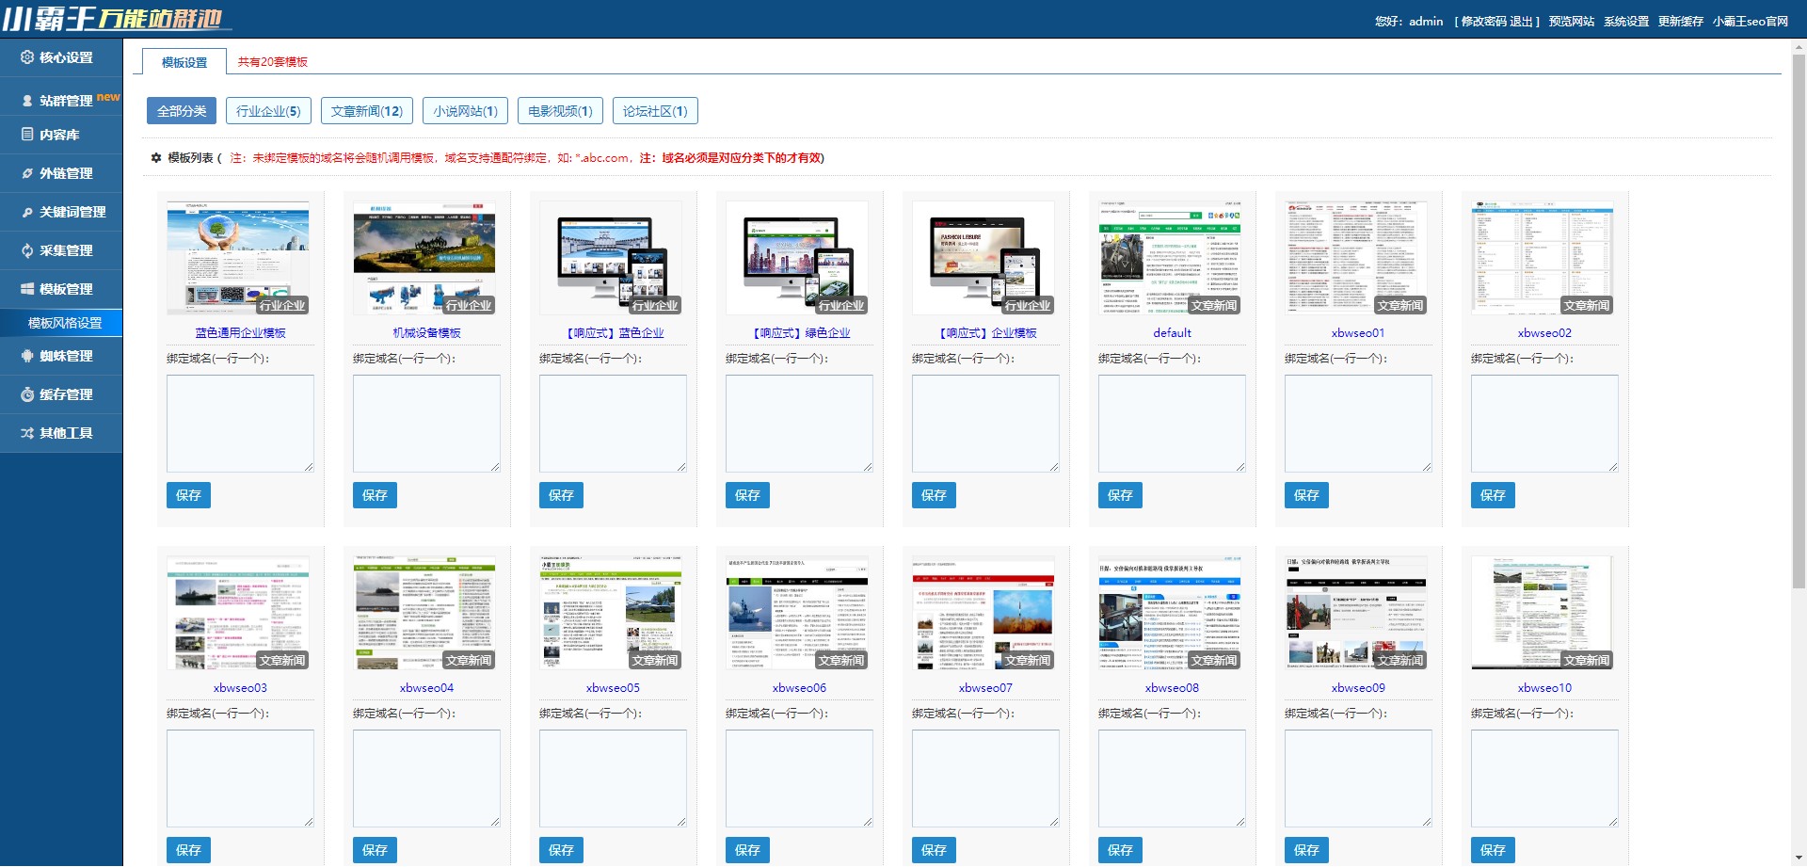The image size is (1807, 867).
Task: Expand the 缓存管理 sidebar section
Action: click(61, 394)
